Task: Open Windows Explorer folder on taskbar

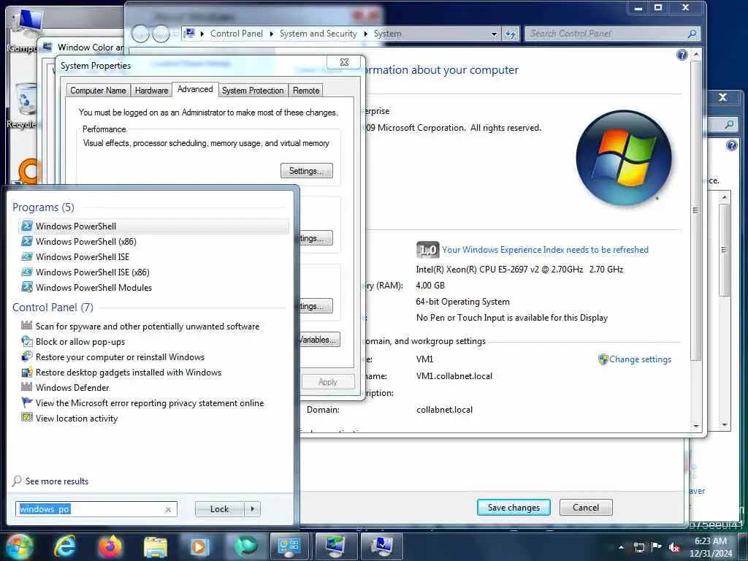Action: pyautogui.click(x=155, y=546)
